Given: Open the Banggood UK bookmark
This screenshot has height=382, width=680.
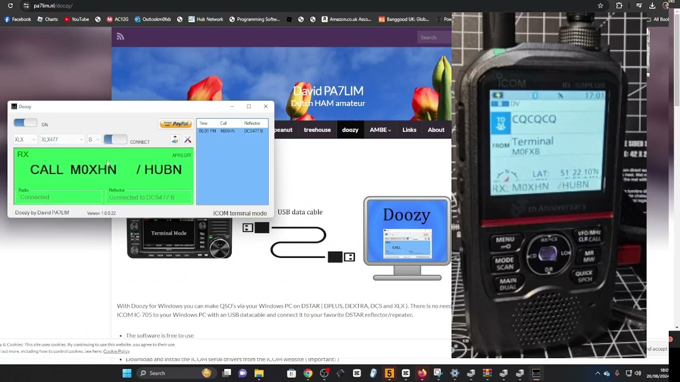Looking at the screenshot, I should click(404, 19).
